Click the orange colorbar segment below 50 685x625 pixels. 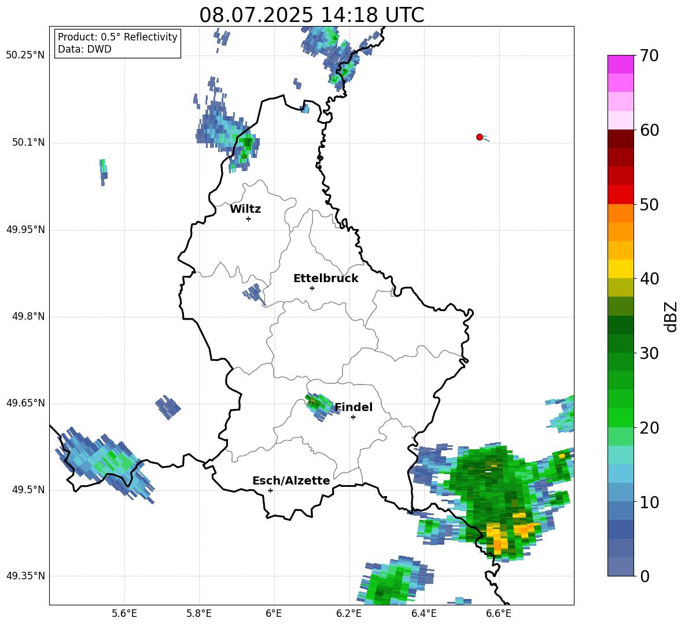(620, 213)
